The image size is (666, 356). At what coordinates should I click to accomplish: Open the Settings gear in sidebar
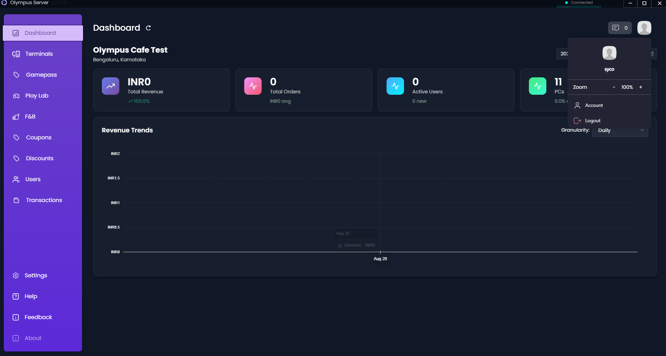[16, 275]
